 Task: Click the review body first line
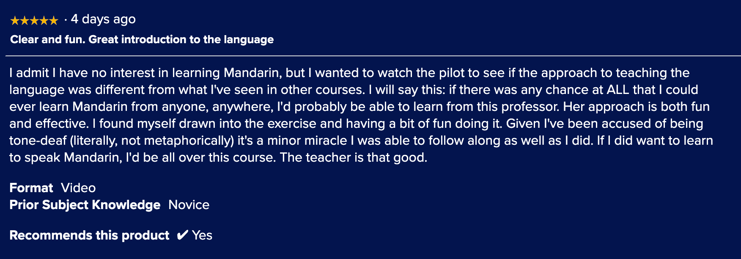(x=349, y=73)
